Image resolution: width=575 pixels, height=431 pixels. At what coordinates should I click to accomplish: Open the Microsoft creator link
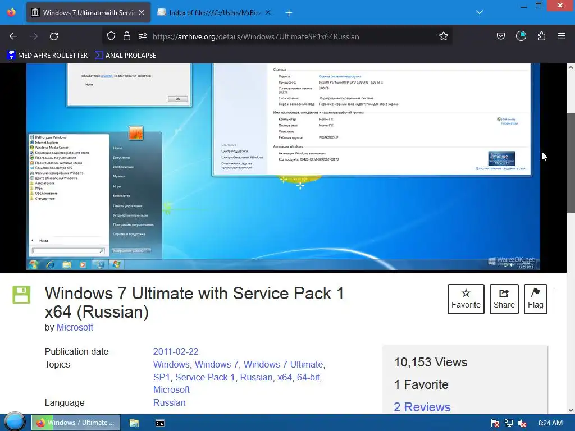[x=75, y=327]
